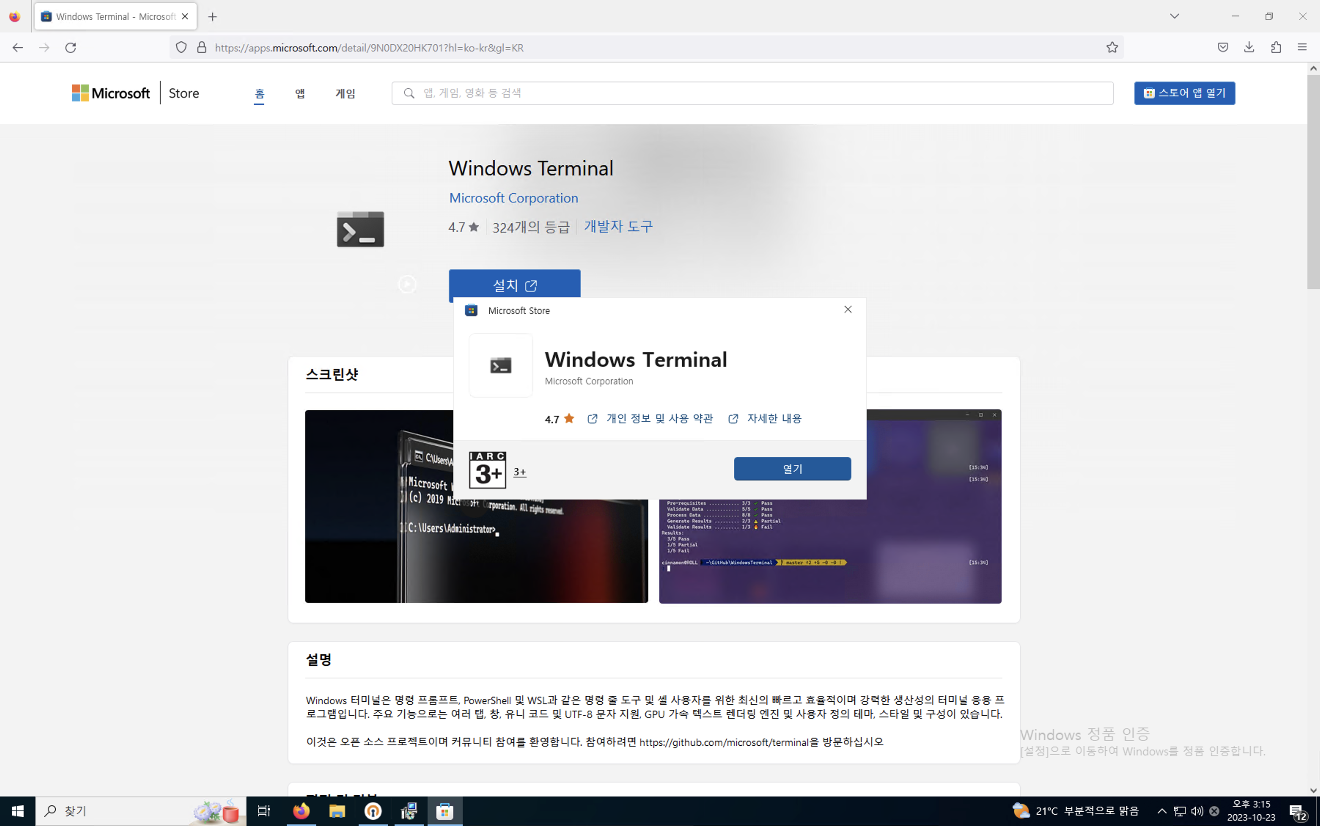The height and width of the screenshot is (826, 1320).
Task: Play the video preview beside install
Action: 407,284
